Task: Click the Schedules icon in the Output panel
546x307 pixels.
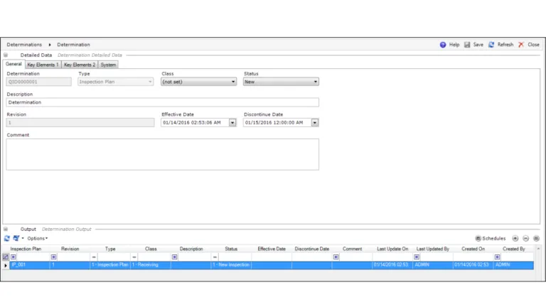Action: [478, 239]
